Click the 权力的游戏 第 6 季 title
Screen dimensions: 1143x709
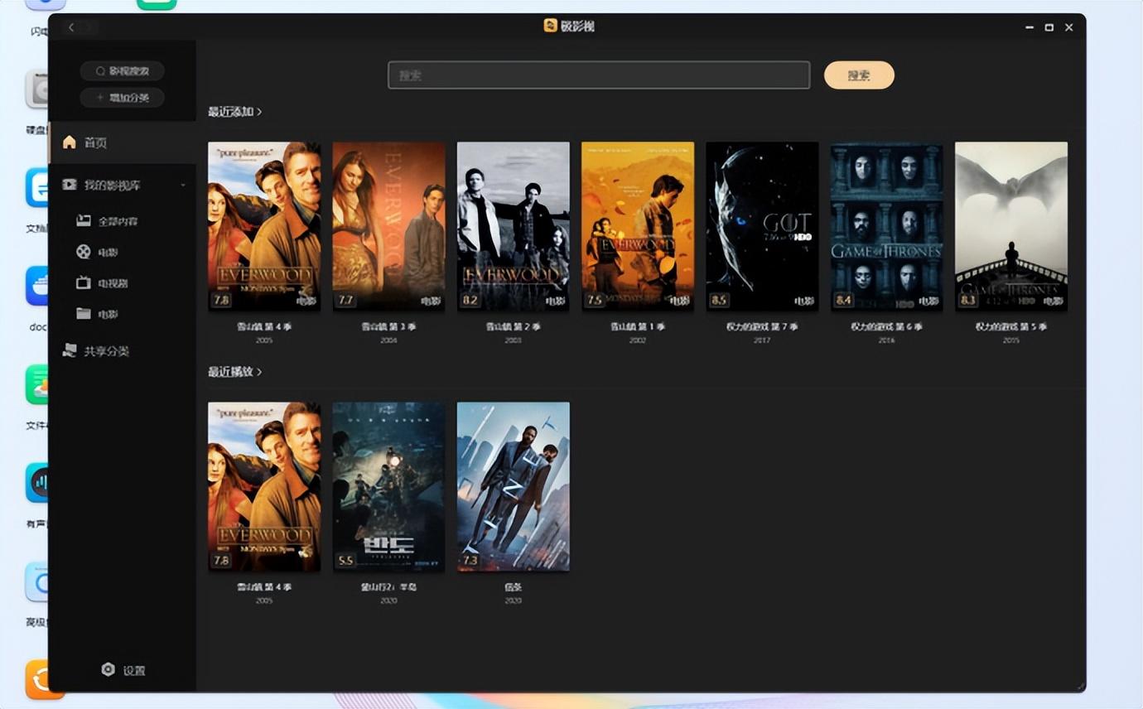tap(886, 326)
